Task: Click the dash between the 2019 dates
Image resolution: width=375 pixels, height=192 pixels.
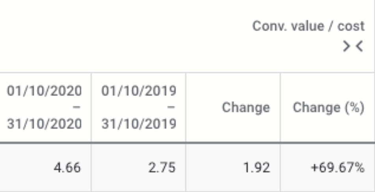Action: click(171, 107)
